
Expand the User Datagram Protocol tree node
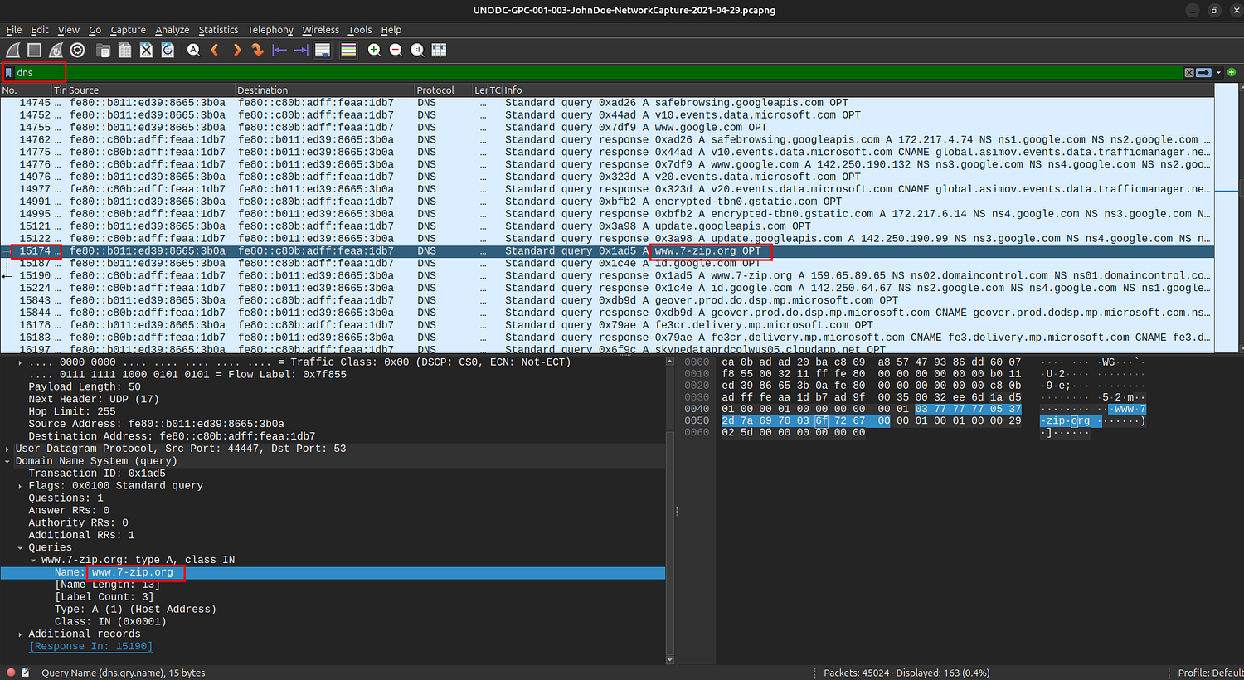tap(7, 449)
